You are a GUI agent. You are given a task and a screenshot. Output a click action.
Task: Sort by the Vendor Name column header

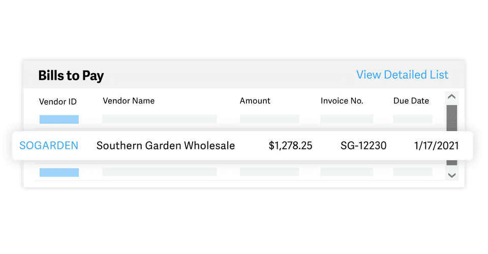(x=129, y=101)
